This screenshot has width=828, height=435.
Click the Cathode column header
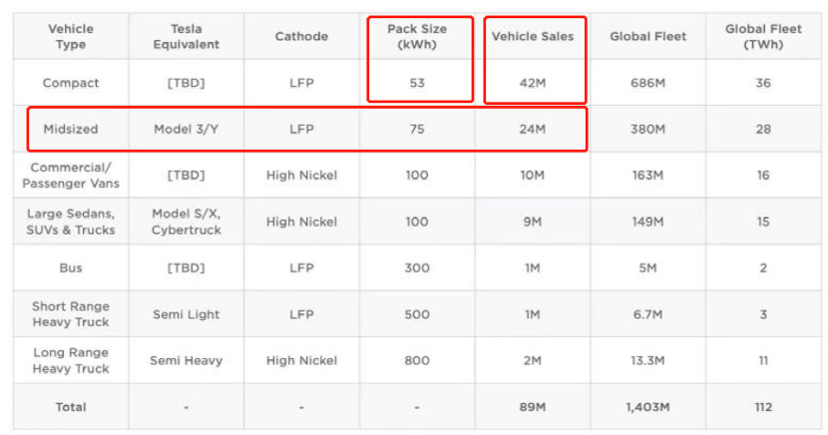301,37
